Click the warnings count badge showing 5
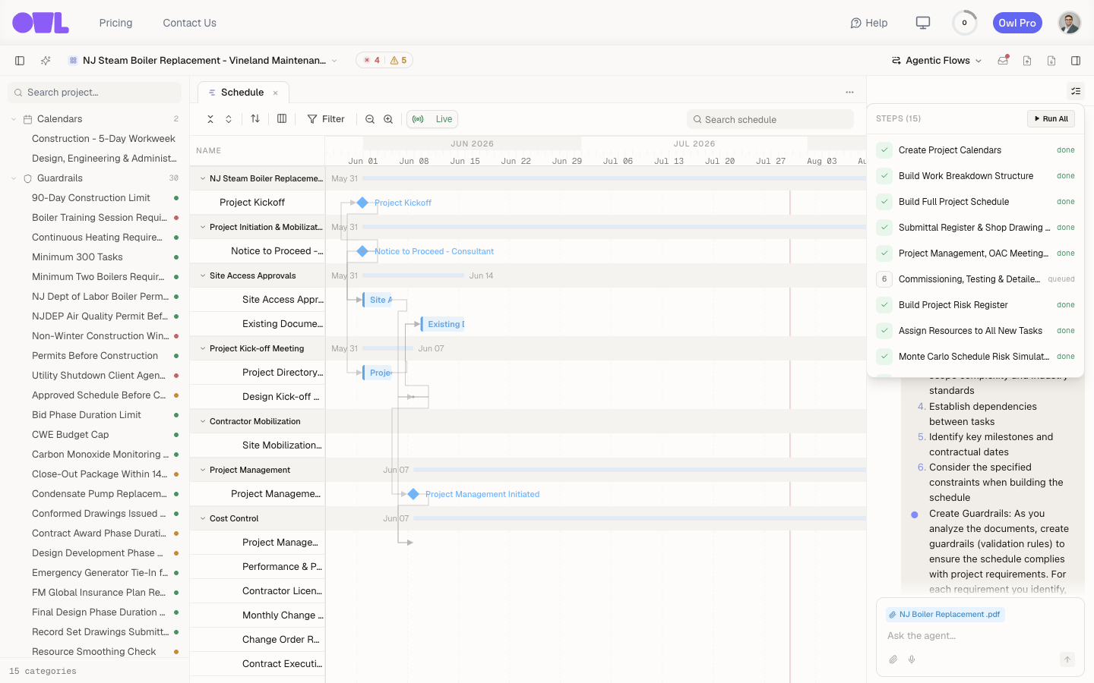This screenshot has height=683, width=1094. (399, 61)
